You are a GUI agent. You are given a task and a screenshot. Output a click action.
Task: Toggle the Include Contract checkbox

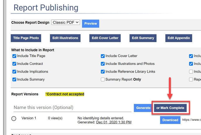(14, 64)
